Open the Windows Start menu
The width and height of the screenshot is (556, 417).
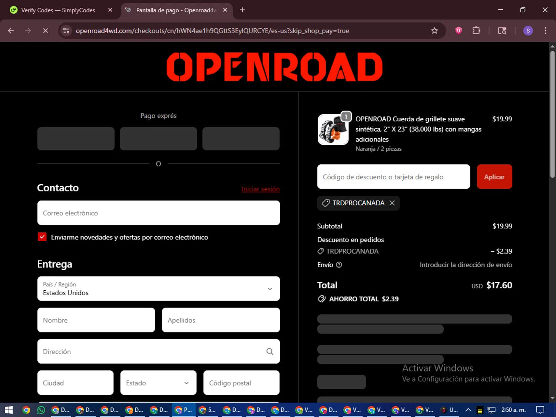click(9, 410)
